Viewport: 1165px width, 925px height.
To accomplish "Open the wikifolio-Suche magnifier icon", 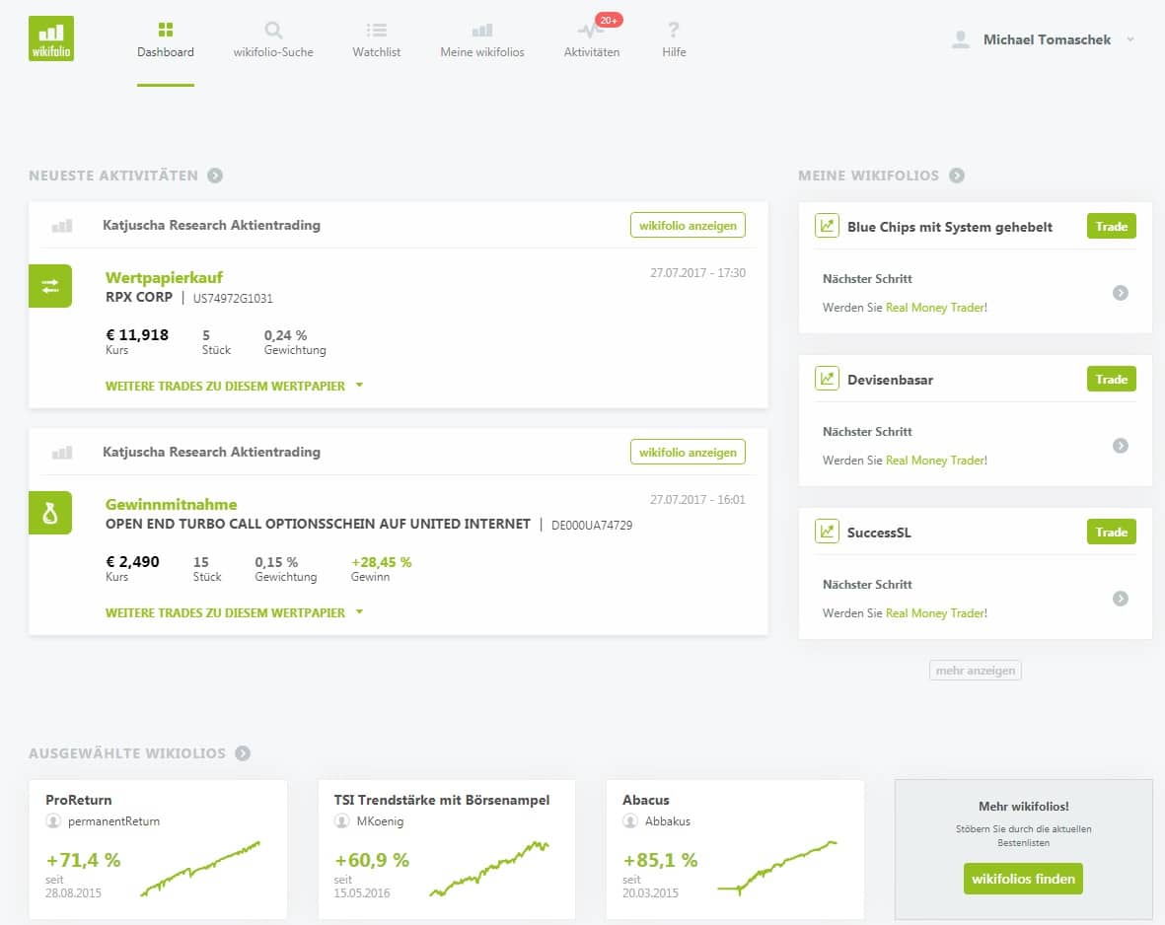I will (x=273, y=31).
